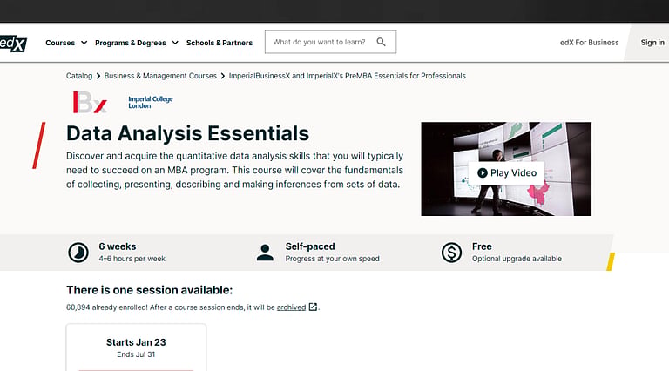This screenshot has height=371, width=669.
Task: Click 'Progress at your own speed' text
Action: click(x=333, y=259)
